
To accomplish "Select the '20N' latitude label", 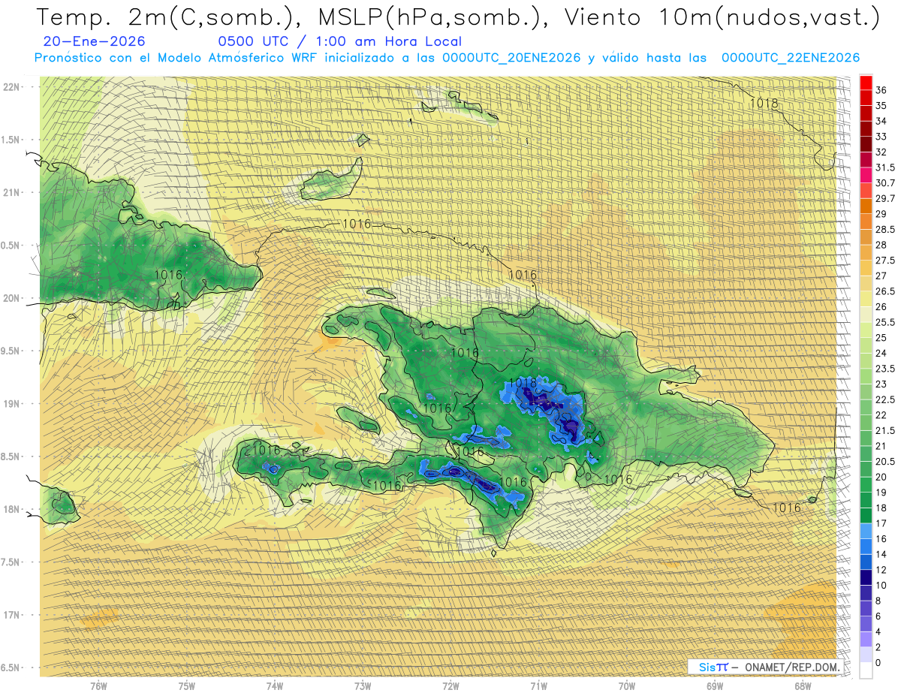I will (x=12, y=298).
